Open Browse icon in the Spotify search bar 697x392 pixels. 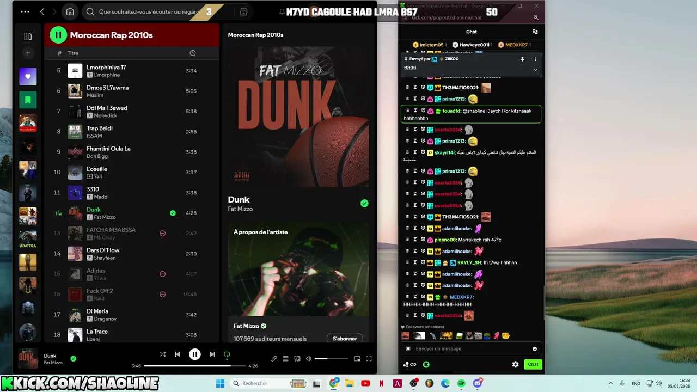pos(243,11)
